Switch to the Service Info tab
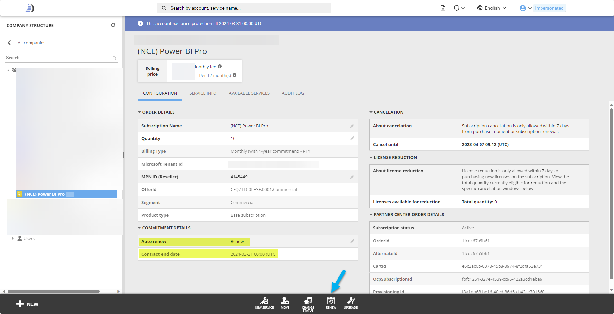Screen dimensions: 614x314 tap(203, 93)
